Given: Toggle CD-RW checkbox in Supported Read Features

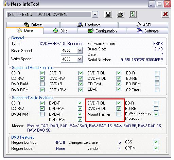Looking at the screenshot, I should [42, 78].
